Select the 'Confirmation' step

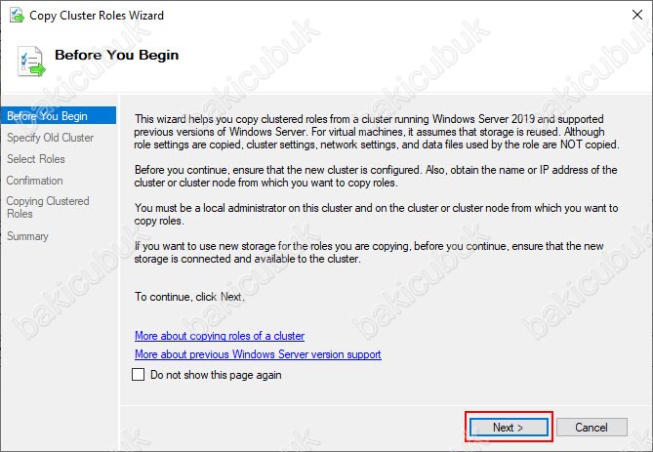pyautogui.click(x=34, y=181)
